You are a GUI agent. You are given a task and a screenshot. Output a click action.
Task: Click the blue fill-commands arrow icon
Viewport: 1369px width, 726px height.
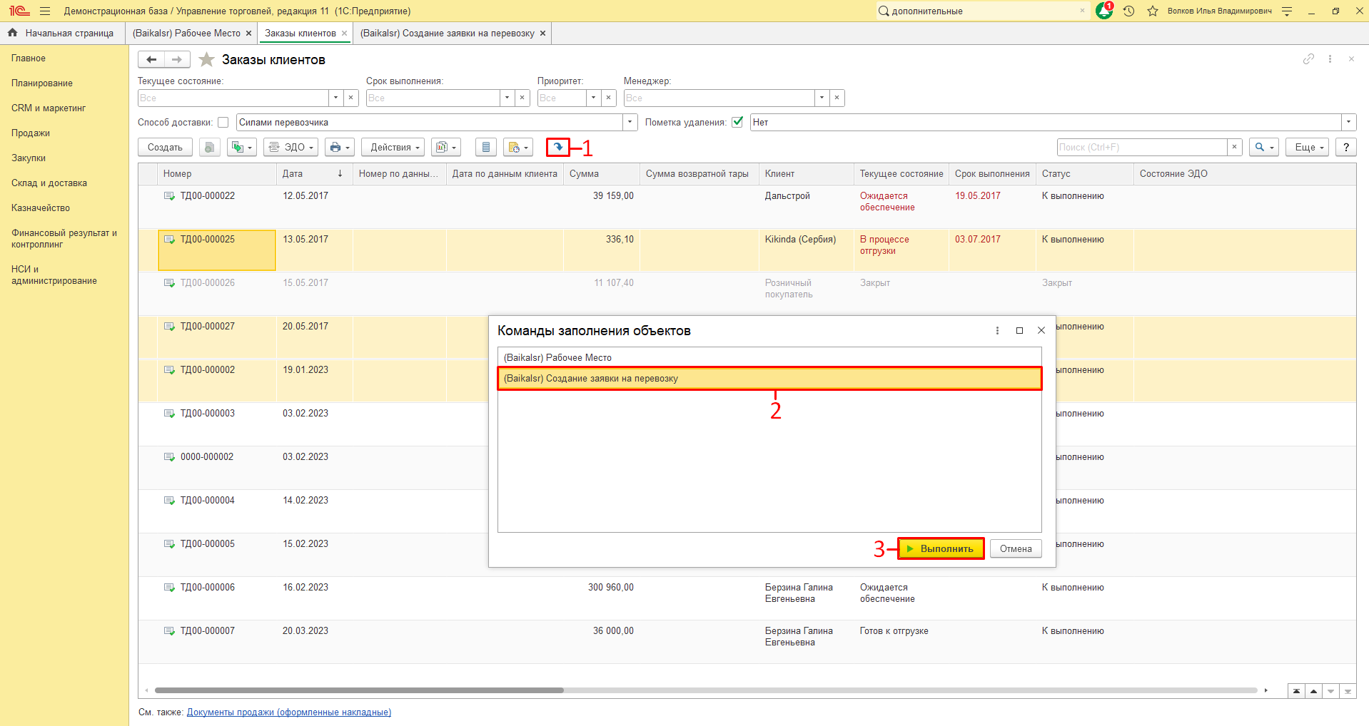(x=558, y=147)
